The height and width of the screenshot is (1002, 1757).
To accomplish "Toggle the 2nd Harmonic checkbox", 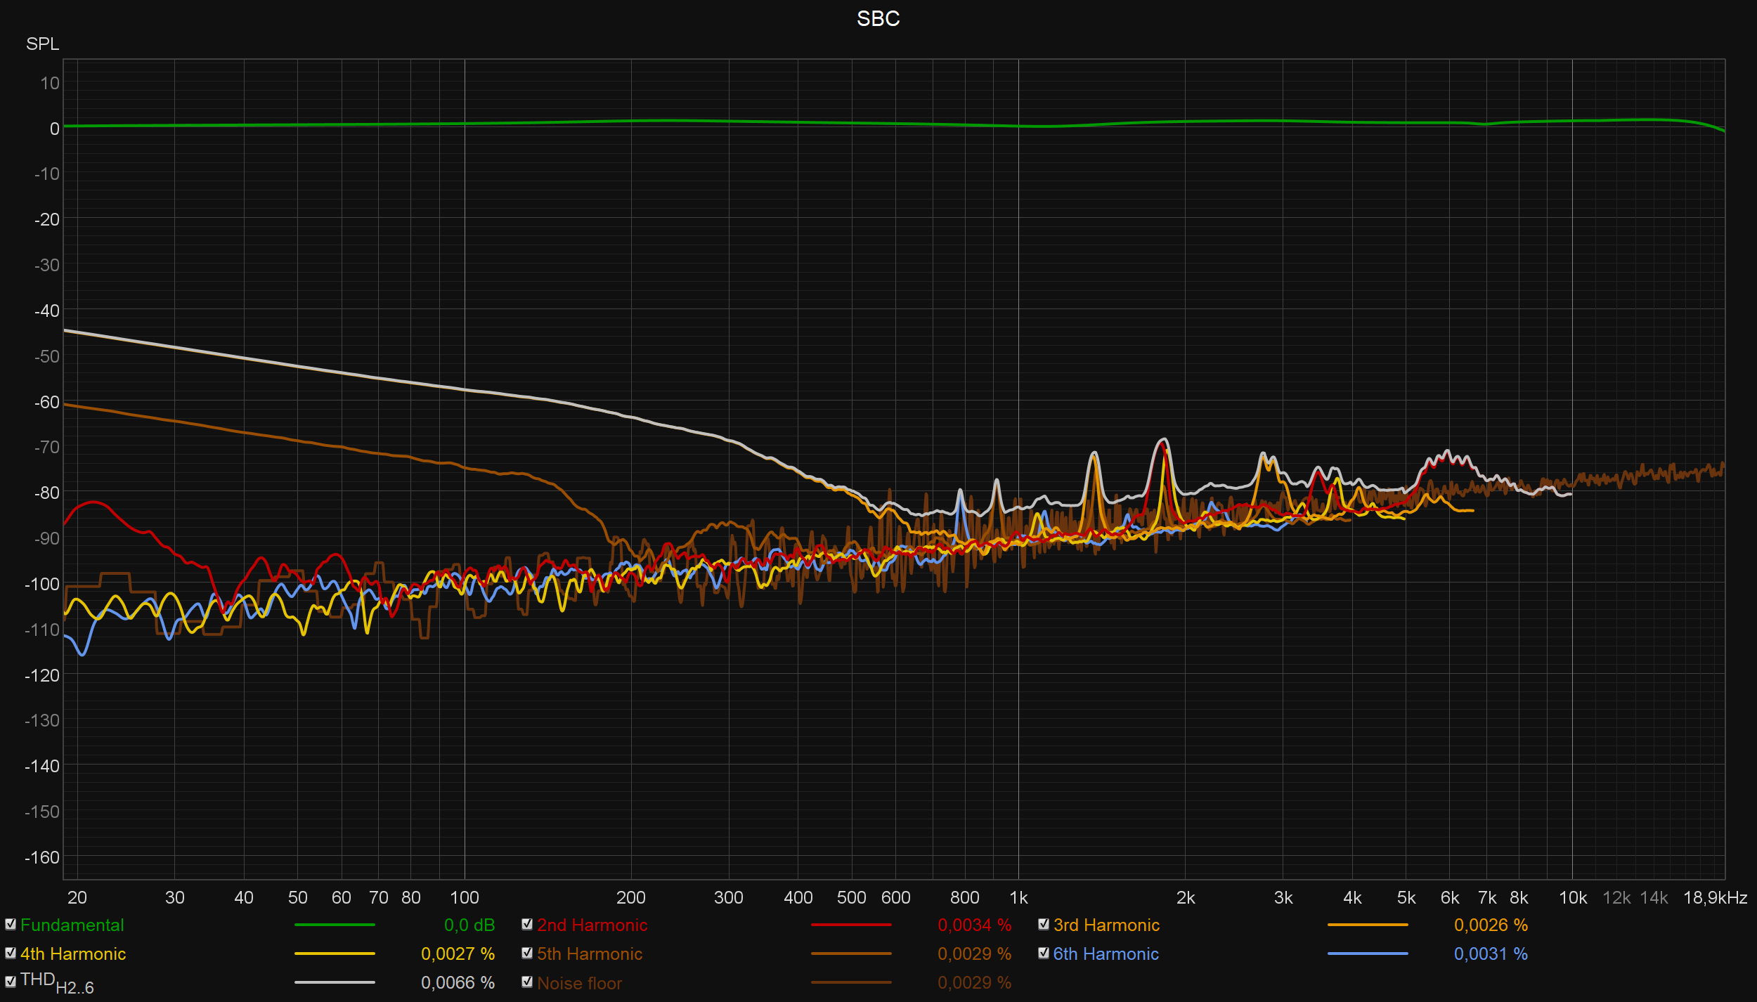I will coord(527,925).
